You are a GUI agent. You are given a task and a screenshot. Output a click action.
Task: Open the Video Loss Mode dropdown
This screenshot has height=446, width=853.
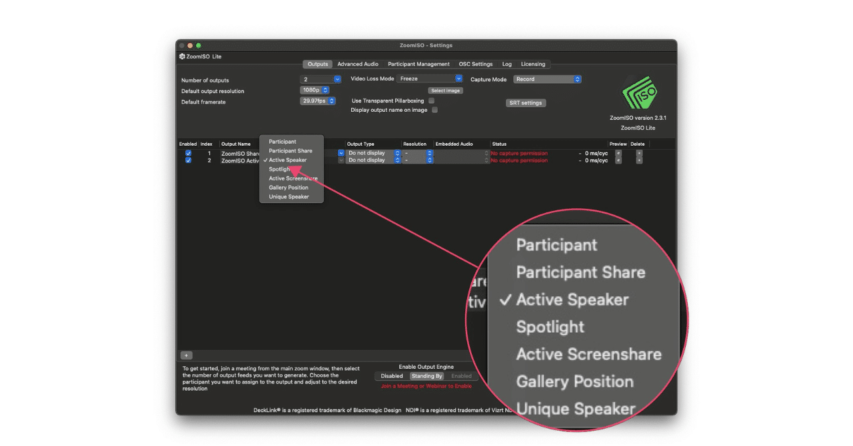click(458, 78)
